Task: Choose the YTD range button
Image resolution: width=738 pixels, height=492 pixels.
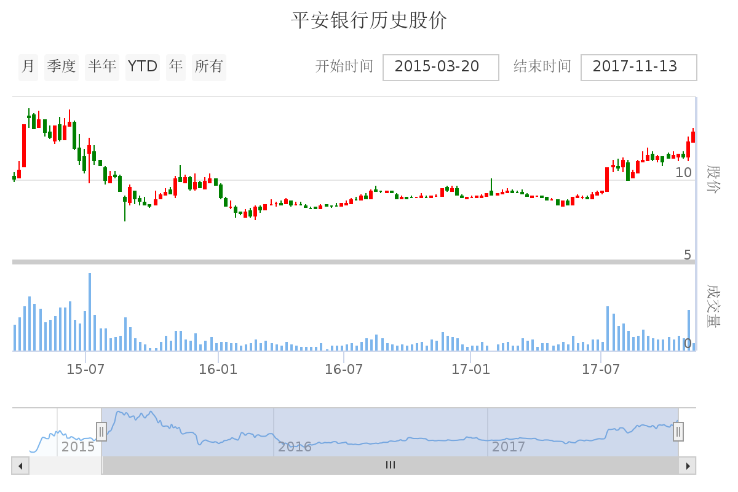Action: pos(143,66)
